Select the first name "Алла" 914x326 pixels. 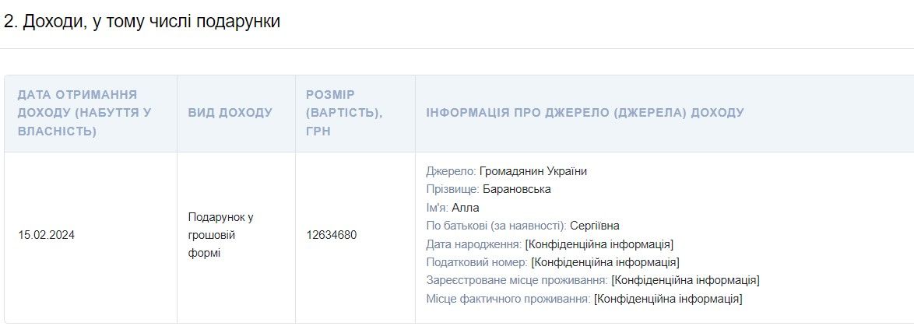466,208
